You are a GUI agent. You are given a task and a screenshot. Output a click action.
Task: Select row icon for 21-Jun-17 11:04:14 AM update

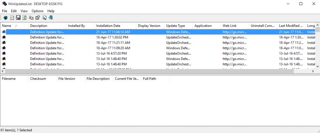point(4,32)
